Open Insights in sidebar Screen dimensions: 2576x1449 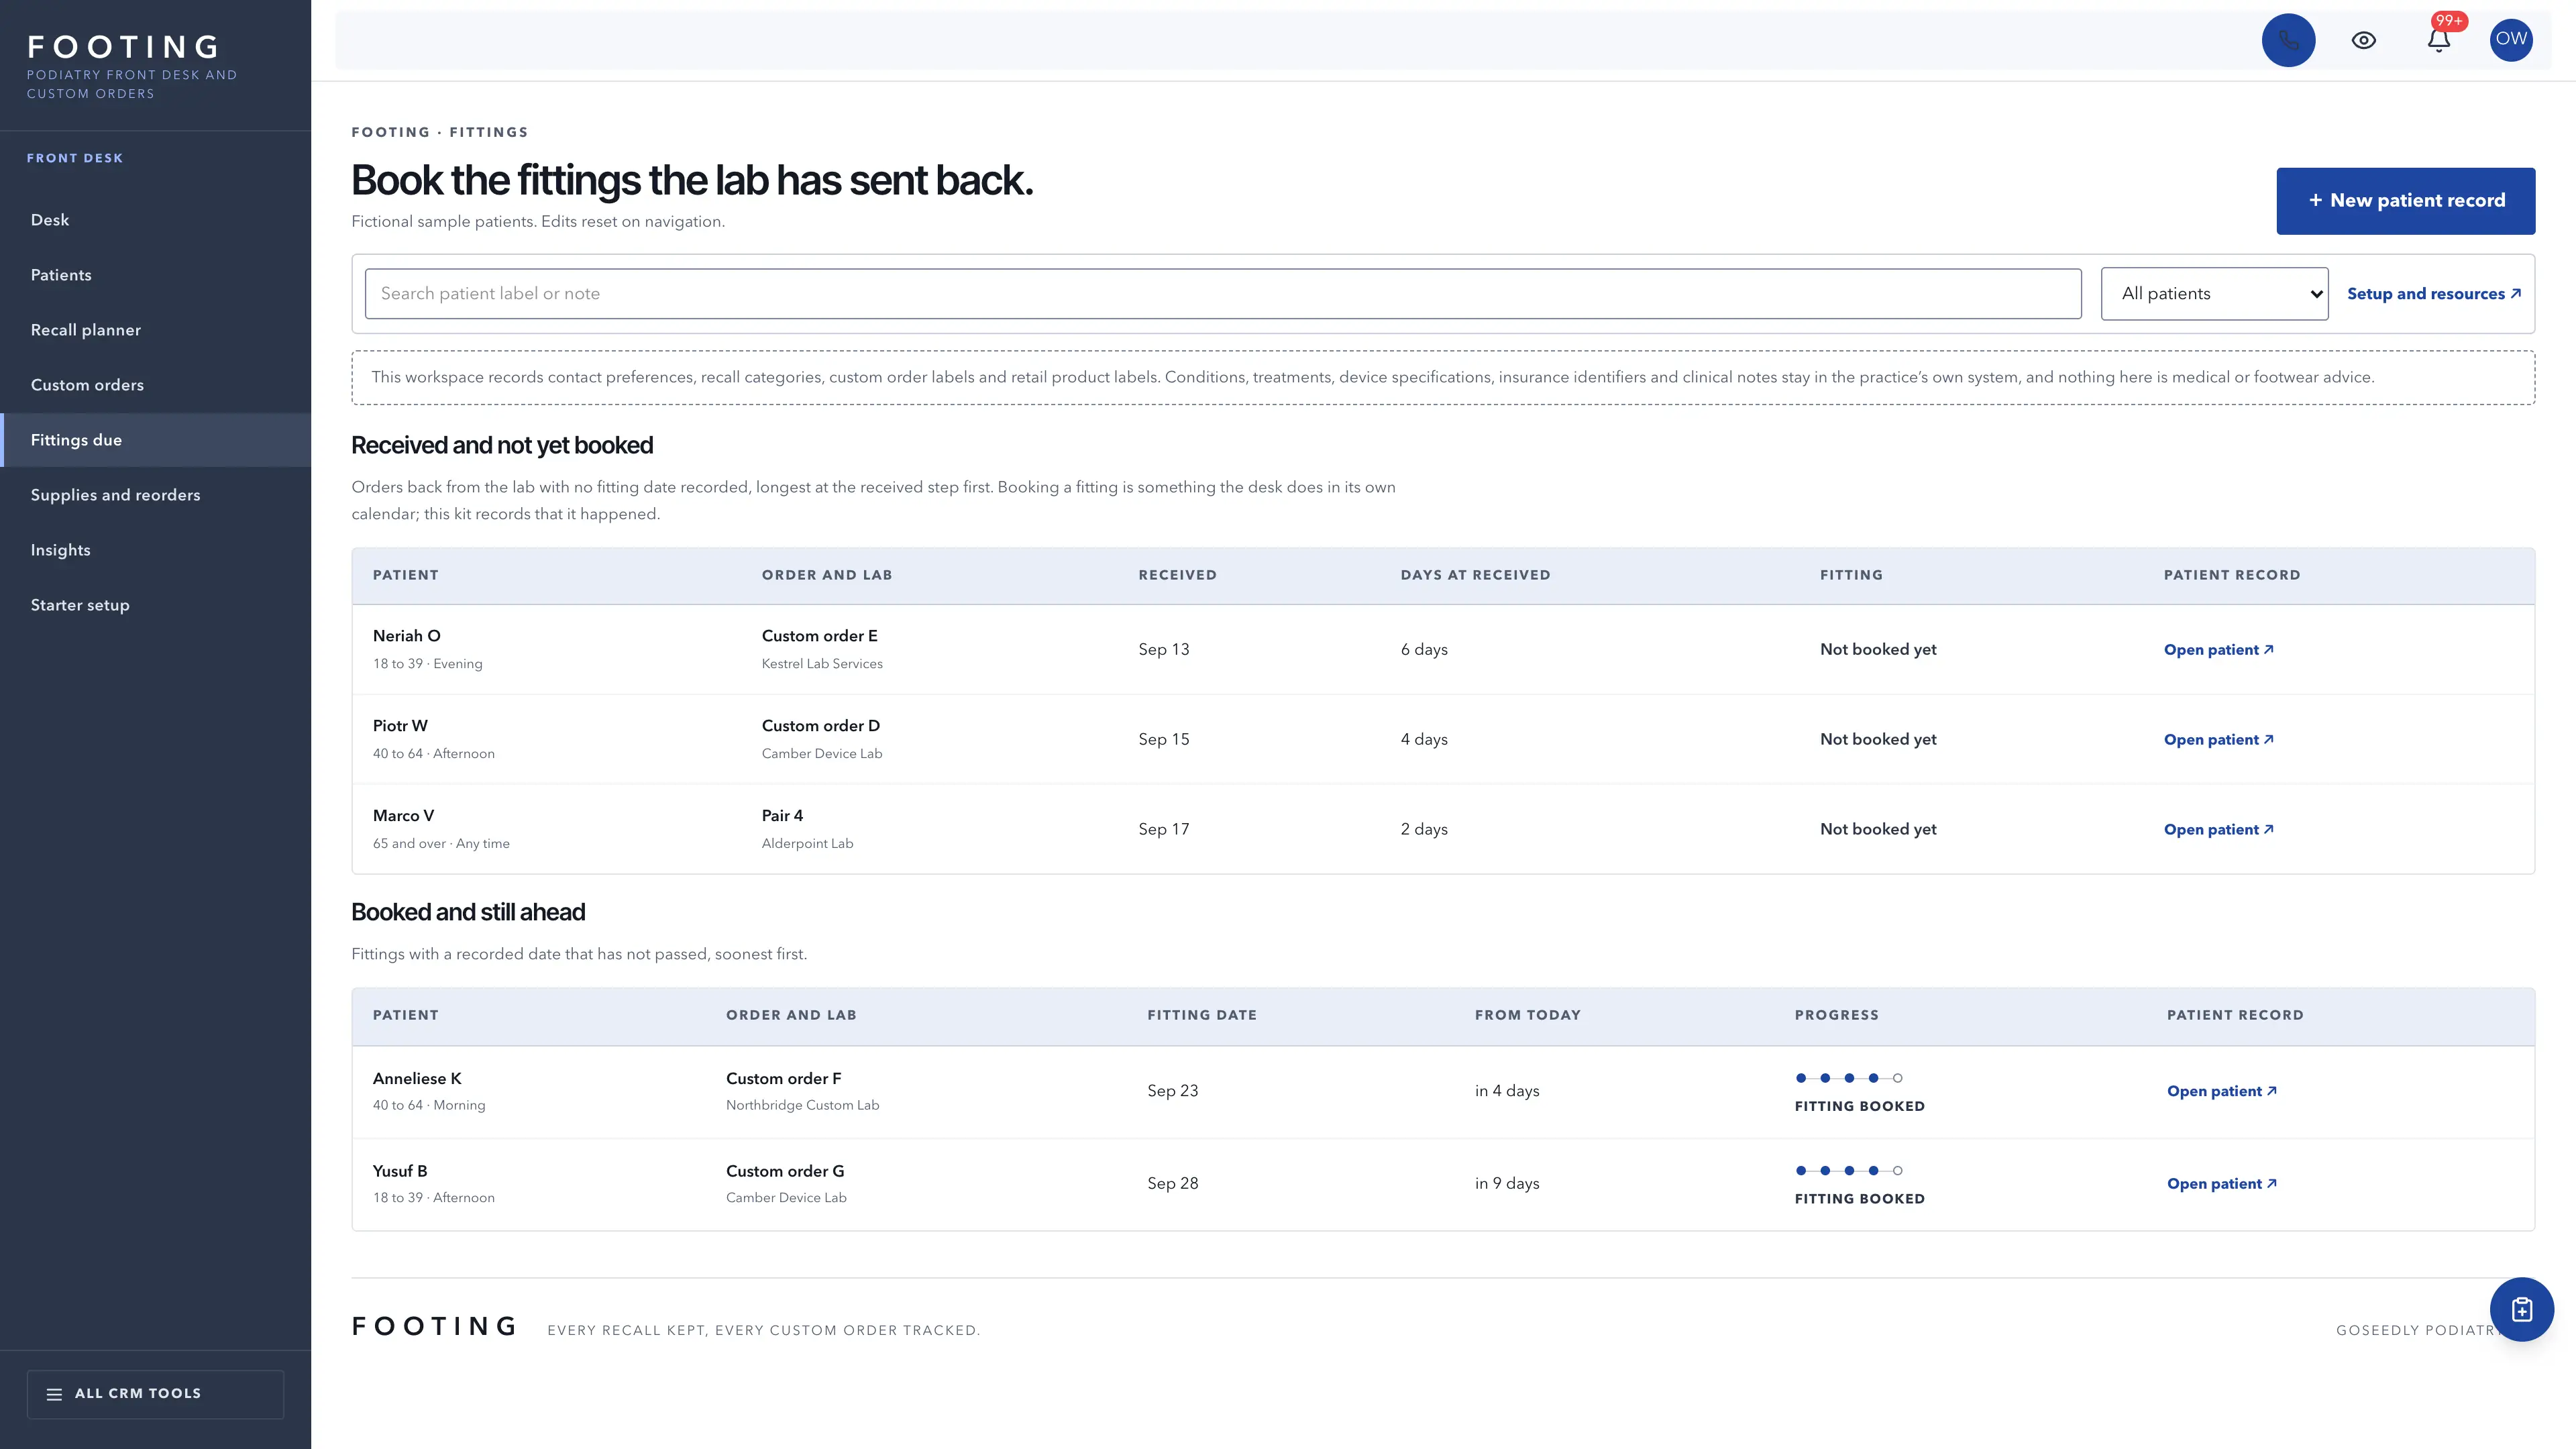[156, 550]
